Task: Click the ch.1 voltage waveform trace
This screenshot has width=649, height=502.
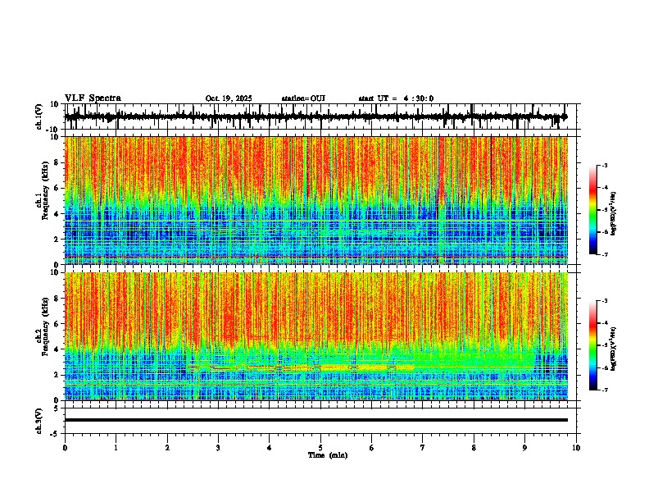Action: pos(315,116)
